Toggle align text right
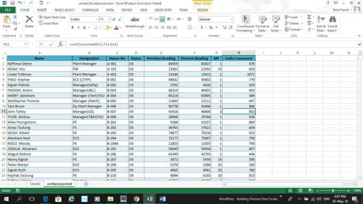Viewport: 363px width, 204px height. [x=162, y=28]
